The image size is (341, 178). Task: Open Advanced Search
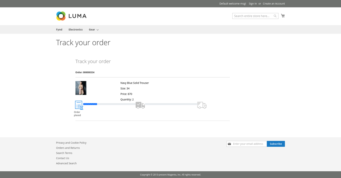click(x=66, y=163)
